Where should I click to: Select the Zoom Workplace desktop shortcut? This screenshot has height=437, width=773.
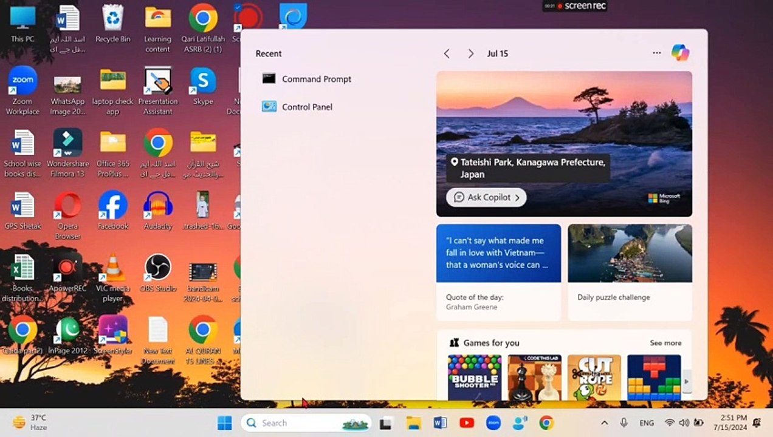[x=22, y=91]
